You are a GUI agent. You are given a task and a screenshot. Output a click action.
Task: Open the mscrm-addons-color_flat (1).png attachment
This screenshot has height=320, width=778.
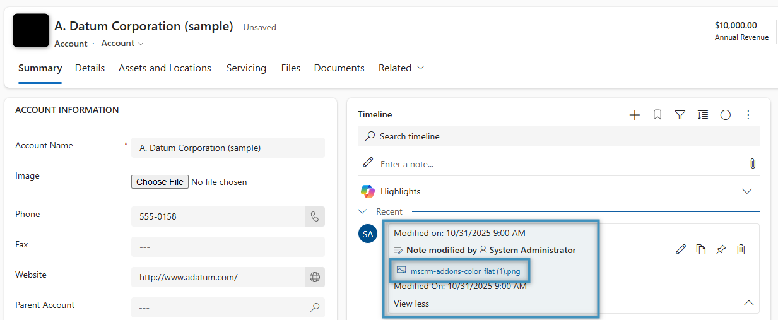[465, 271]
